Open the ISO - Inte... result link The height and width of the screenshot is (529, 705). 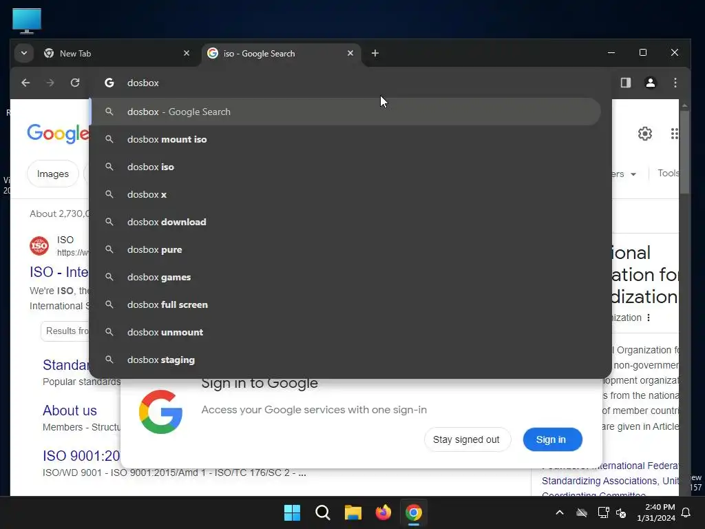59,272
